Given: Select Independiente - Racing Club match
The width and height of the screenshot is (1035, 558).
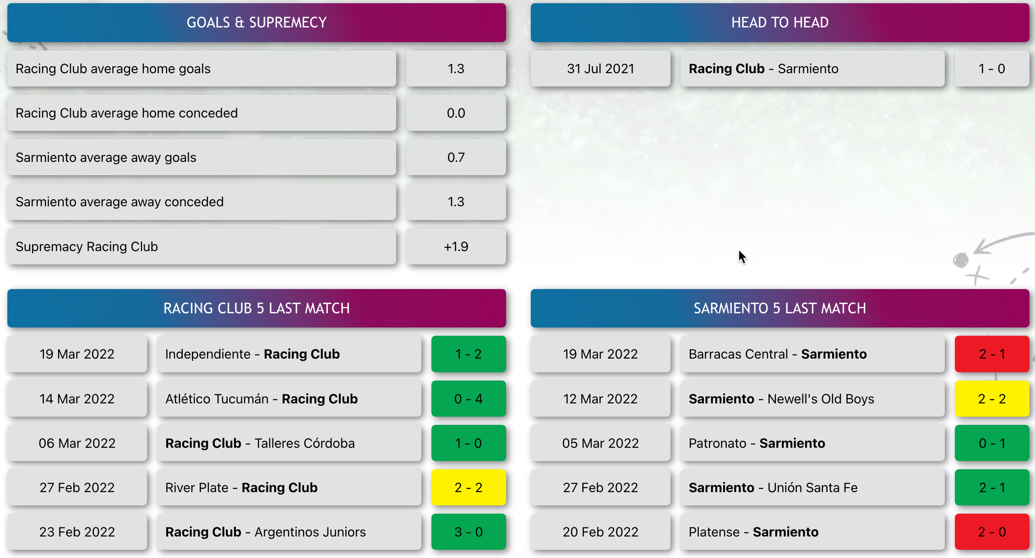Looking at the screenshot, I should tap(289, 354).
